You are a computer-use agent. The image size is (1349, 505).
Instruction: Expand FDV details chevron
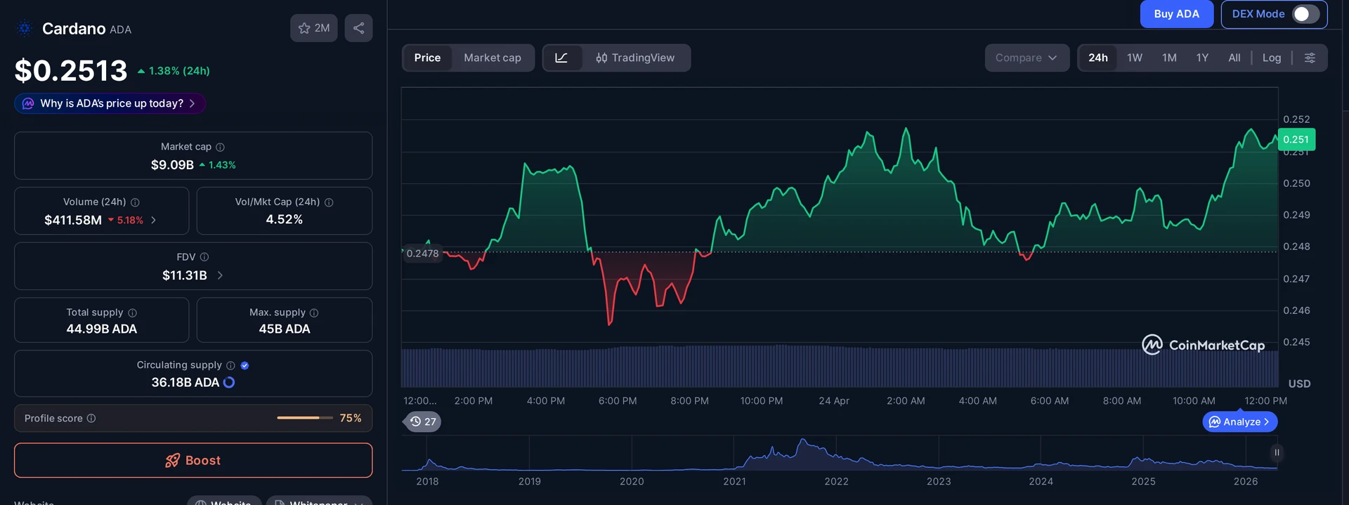[x=220, y=275]
